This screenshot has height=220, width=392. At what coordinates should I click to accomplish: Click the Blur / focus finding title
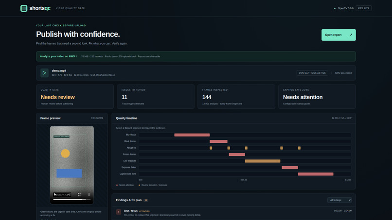[x=131, y=211]
